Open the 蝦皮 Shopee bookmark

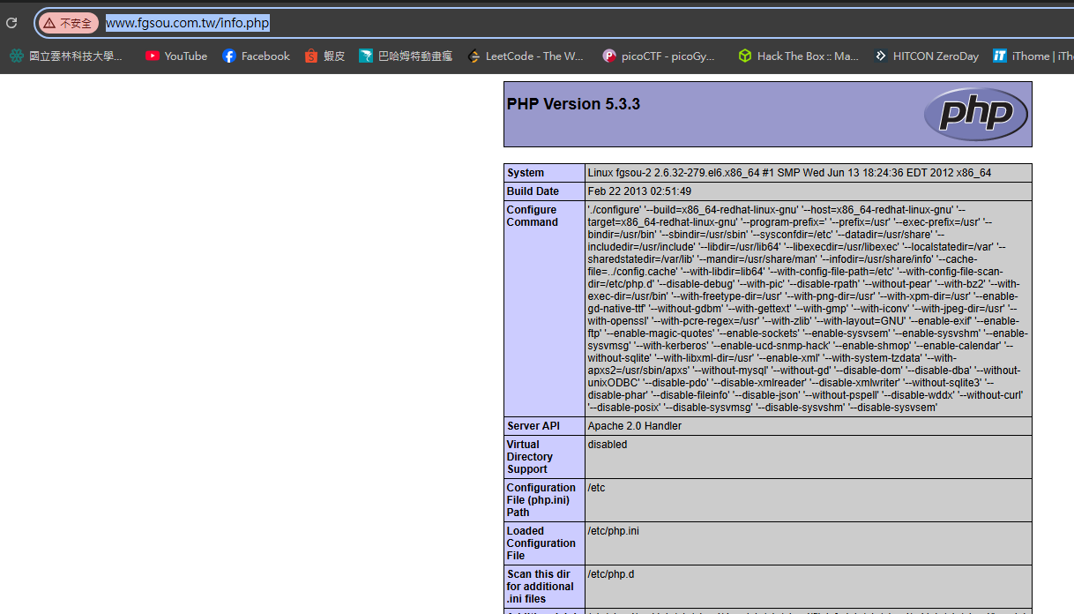pos(324,56)
